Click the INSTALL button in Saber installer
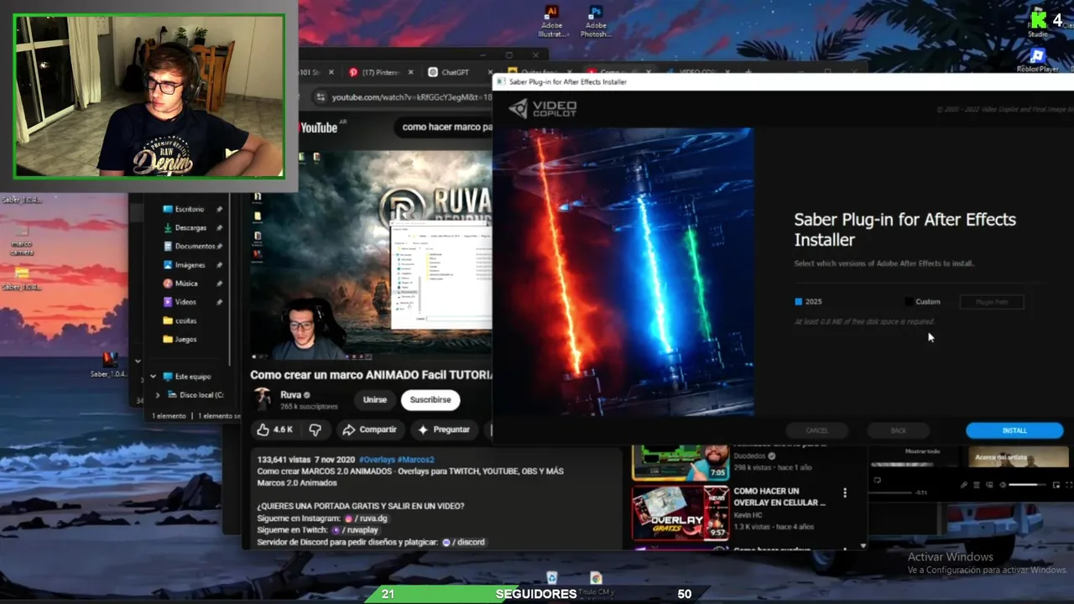The image size is (1074, 604). tap(1014, 430)
